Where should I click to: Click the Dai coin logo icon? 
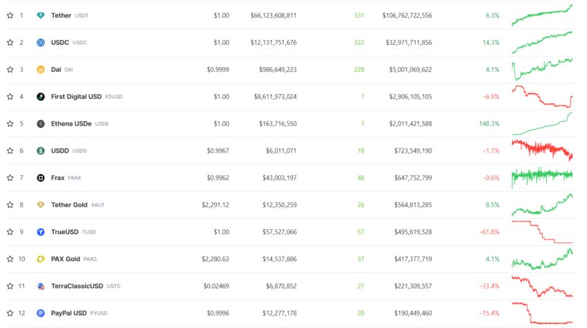[41, 69]
